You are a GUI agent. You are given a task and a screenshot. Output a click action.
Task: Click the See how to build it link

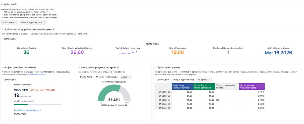[37, 74]
